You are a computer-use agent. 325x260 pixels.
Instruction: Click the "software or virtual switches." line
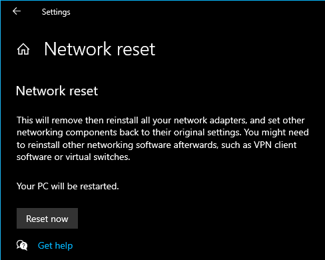click(73, 157)
